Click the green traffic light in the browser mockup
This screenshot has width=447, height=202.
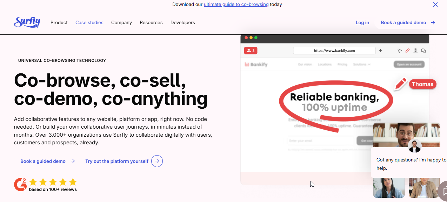(x=256, y=37)
